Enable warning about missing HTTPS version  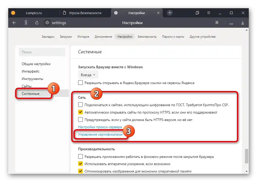80,119
